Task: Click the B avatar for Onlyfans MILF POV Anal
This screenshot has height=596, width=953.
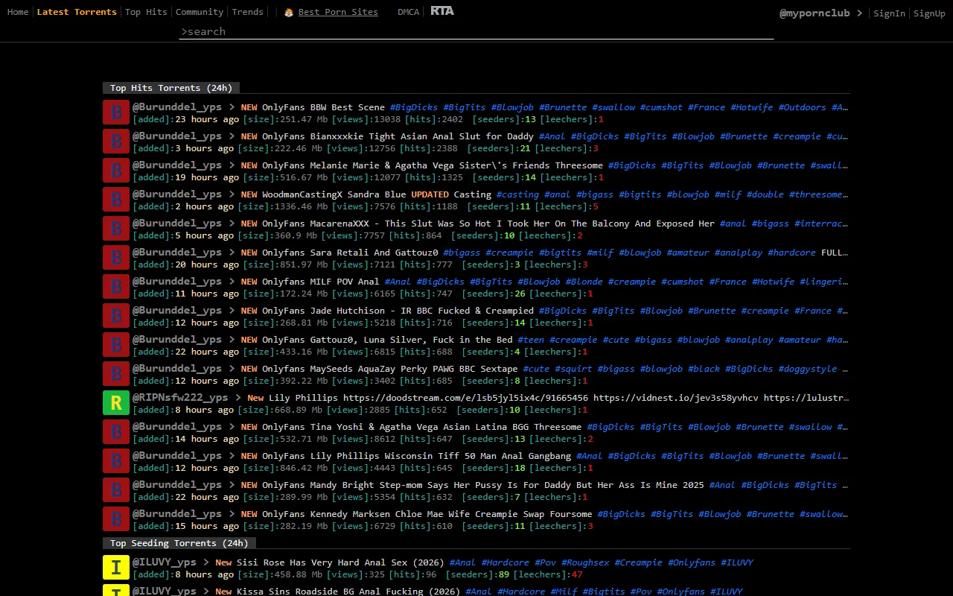Action: [115, 286]
